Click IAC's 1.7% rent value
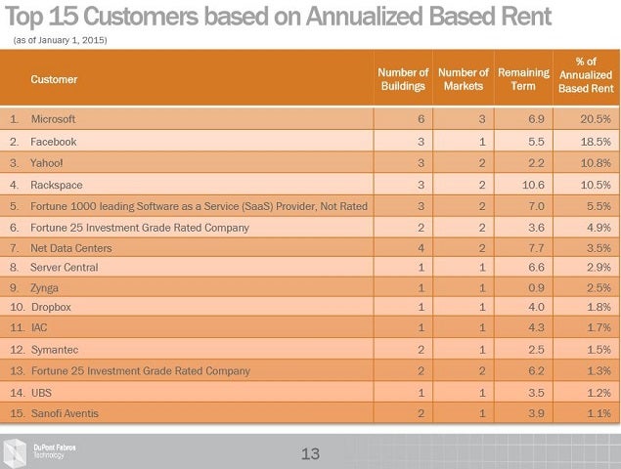 (599, 327)
